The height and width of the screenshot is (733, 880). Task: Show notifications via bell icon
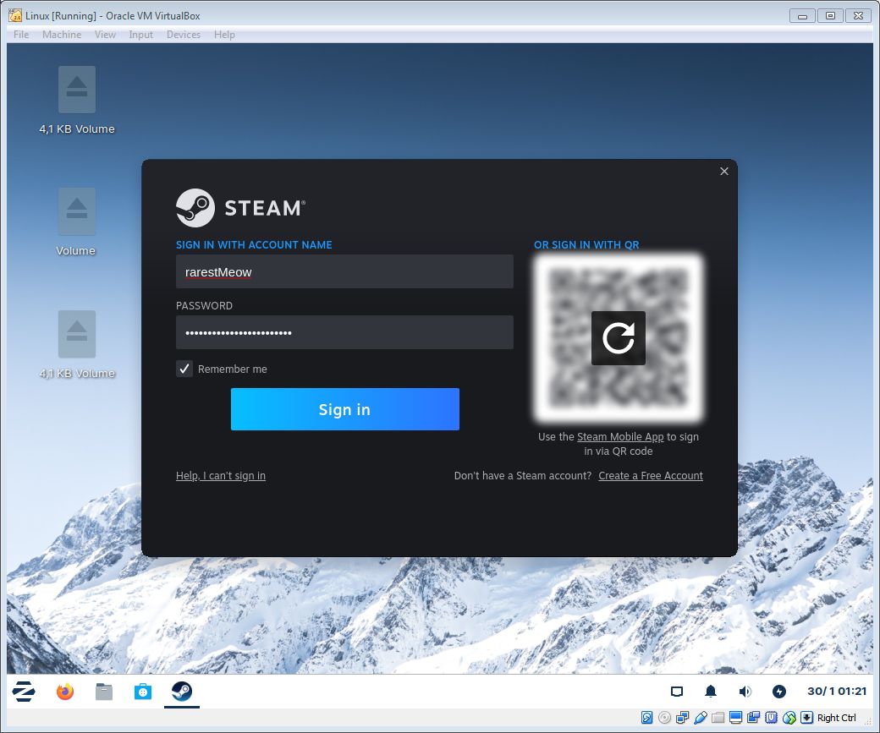click(x=711, y=692)
